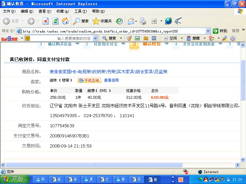Open the 编辑(E) menu
The width and height of the screenshot is (246, 184).
click(27, 11)
